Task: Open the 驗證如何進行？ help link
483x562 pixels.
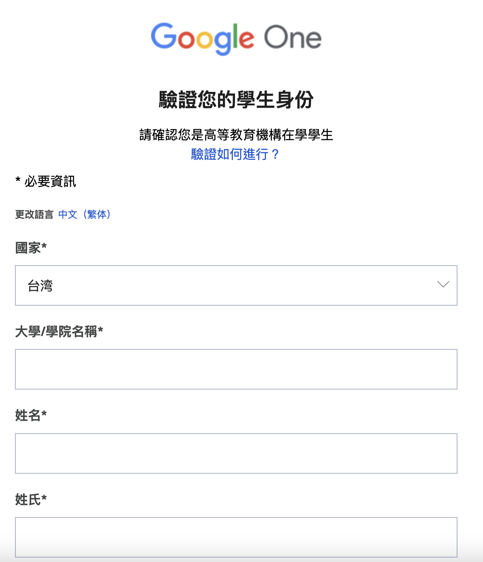Action: coord(235,154)
